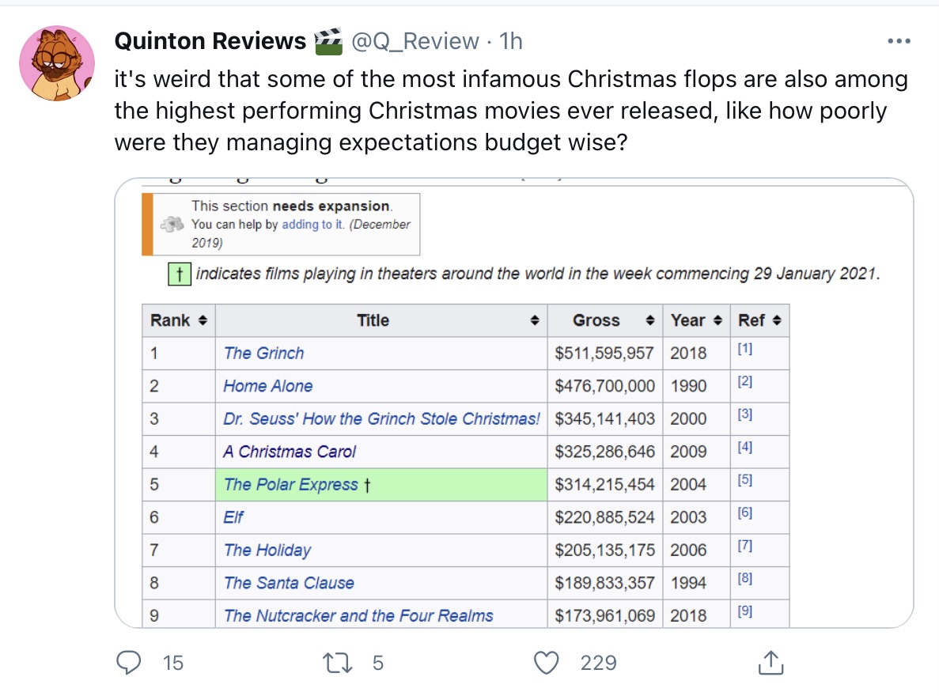Open the @Q_Review handle link
The width and height of the screenshot is (939, 696).
click(x=415, y=40)
